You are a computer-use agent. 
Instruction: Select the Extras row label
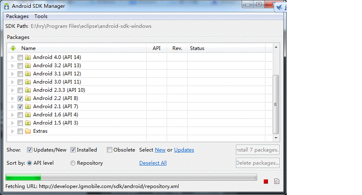(40, 131)
